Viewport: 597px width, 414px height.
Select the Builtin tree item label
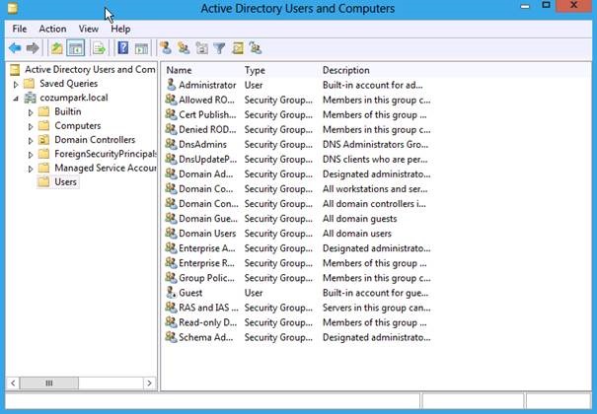pyautogui.click(x=68, y=111)
